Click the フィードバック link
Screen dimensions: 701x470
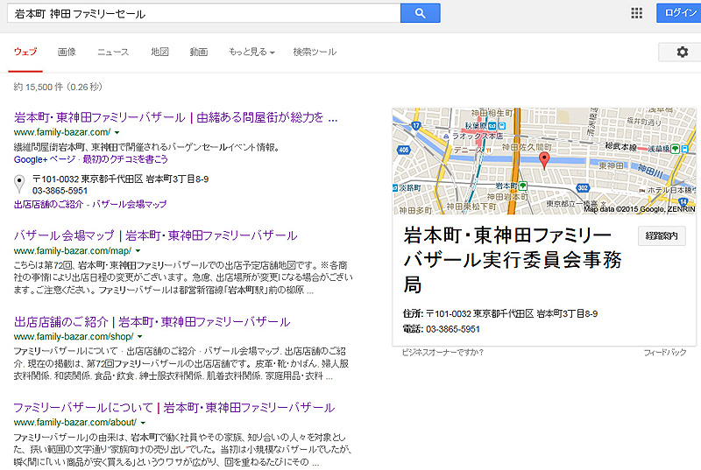tap(665, 352)
